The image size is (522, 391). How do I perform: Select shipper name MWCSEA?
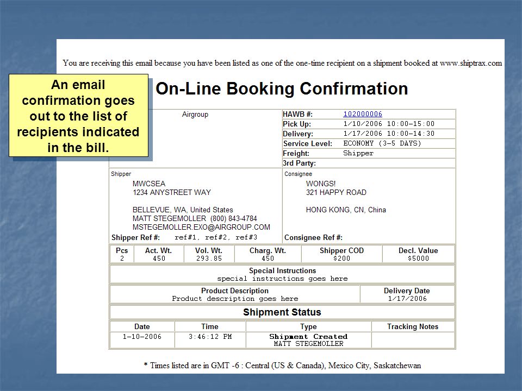point(149,184)
